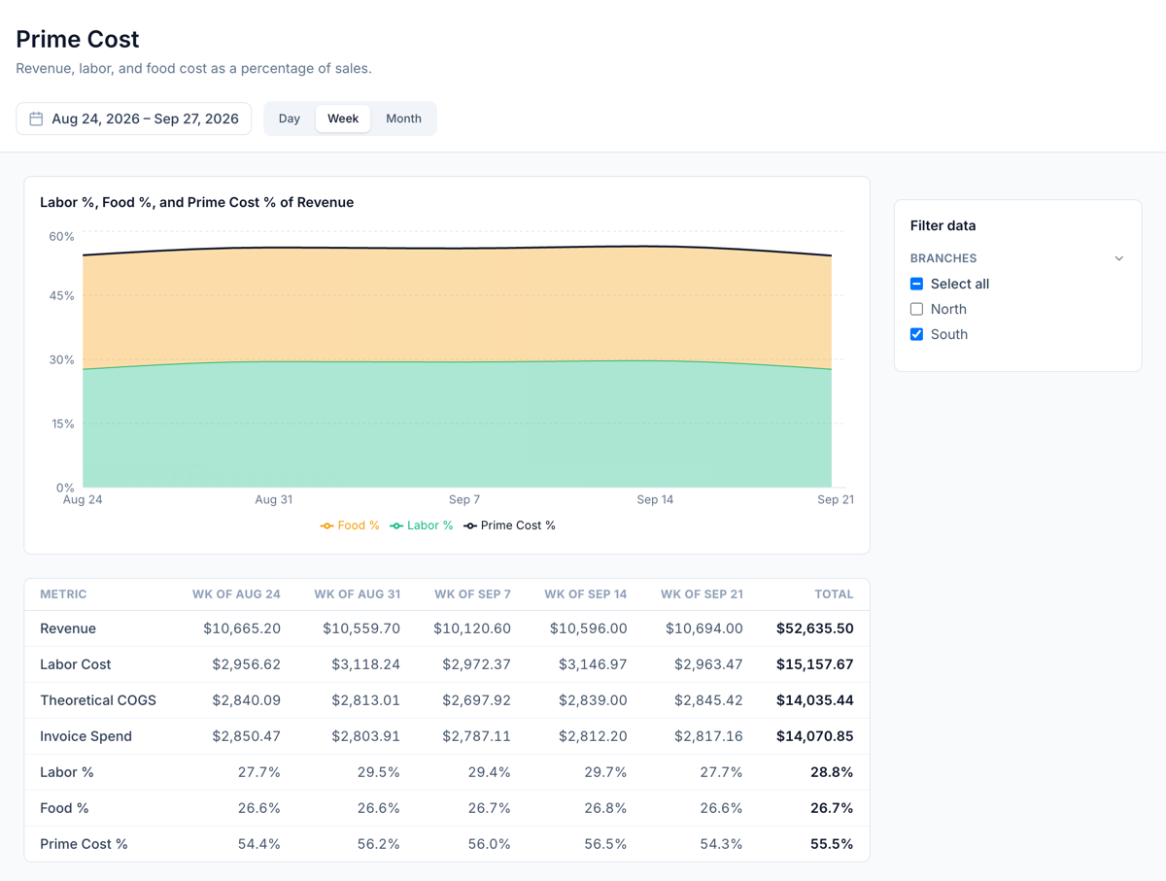Screen dimensions: 1166x881
Task: Click the Sep 14 x-axis label on chart
Action: [655, 499]
